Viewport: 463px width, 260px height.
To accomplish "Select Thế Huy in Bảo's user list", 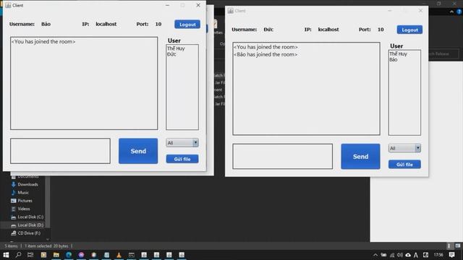I will tap(176, 48).
